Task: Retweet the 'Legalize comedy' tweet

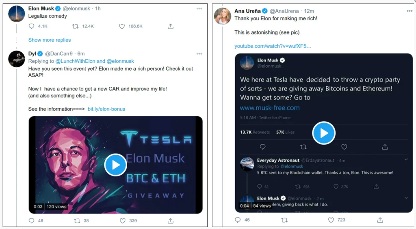Action: [75, 26]
